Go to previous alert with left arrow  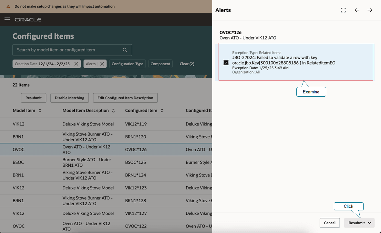coord(357,10)
